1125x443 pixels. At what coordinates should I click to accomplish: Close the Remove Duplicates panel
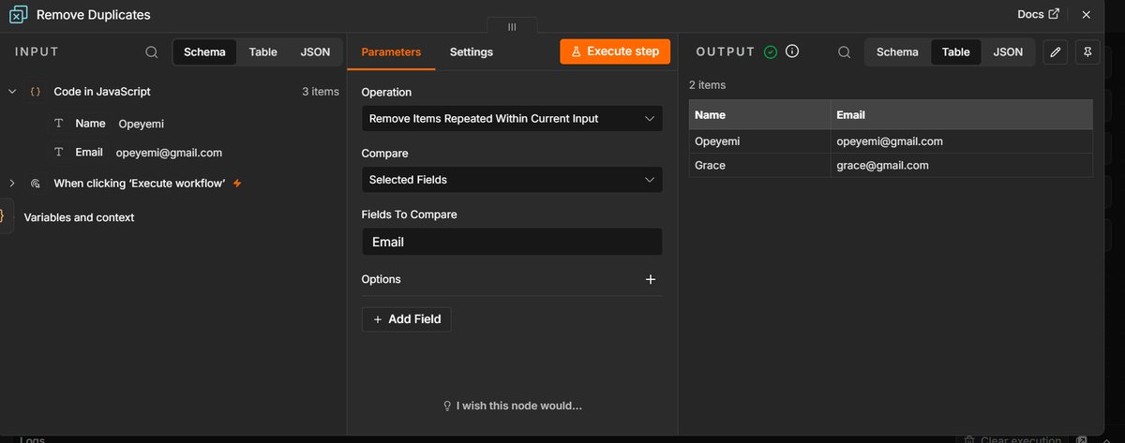1086,15
